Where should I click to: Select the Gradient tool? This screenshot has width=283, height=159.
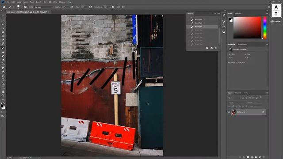(x=3, y=64)
